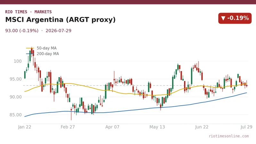Image resolution: width=256 pixels, height=144 pixels.
Task: Click the Apr 07 date axis label
Action: tap(112, 127)
